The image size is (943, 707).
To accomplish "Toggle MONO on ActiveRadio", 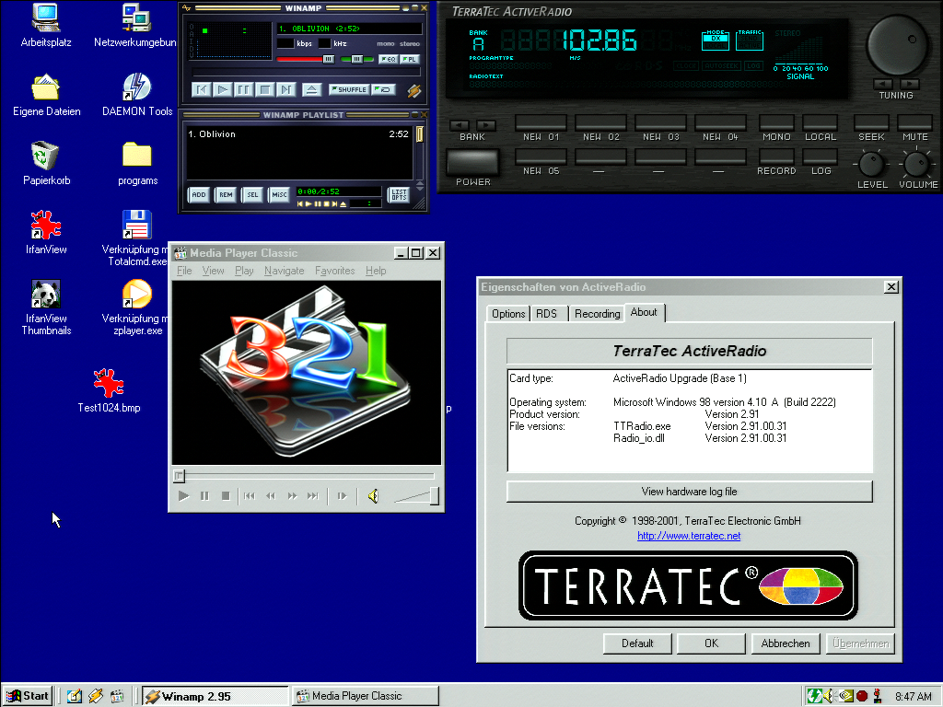I will click(x=776, y=122).
